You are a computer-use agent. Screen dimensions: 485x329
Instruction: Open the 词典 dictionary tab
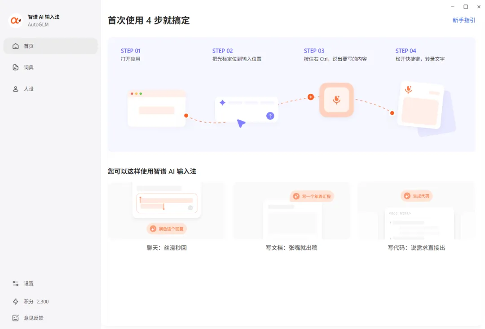pos(51,67)
